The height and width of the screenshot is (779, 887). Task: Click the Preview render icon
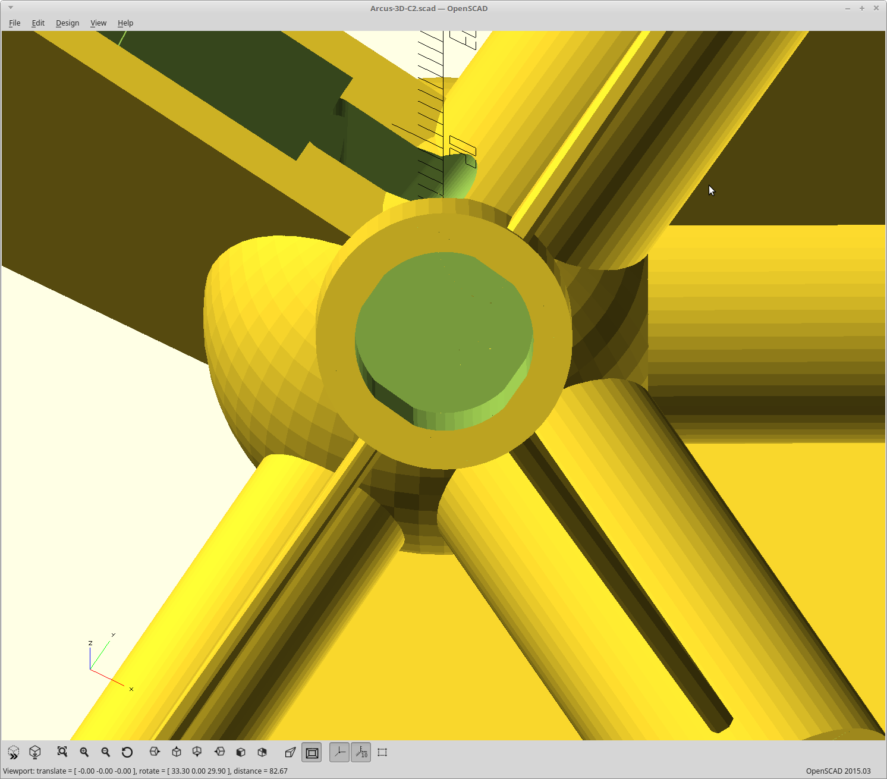(14, 752)
